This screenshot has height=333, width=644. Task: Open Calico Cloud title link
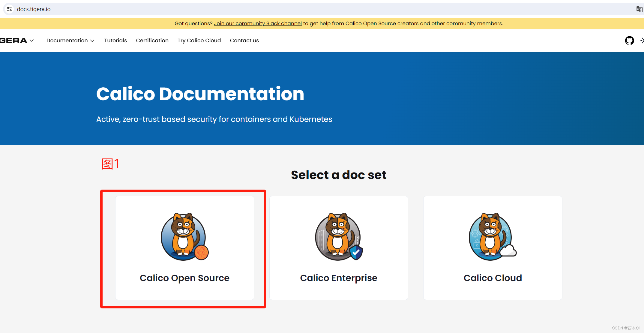point(493,278)
